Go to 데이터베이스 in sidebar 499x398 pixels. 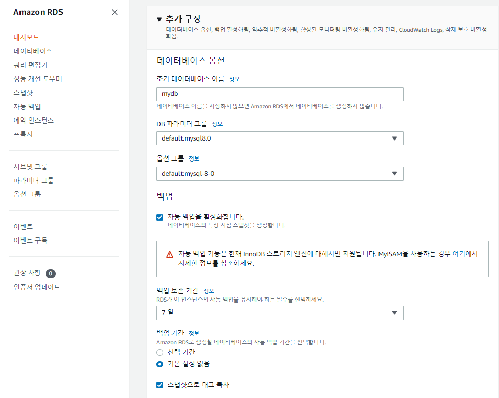33,51
